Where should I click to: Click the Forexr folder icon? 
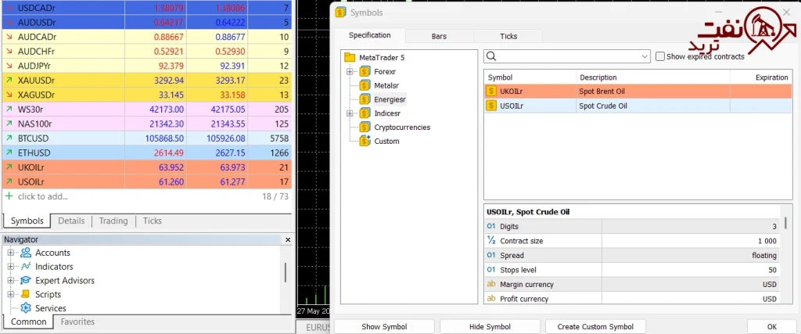click(x=365, y=71)
